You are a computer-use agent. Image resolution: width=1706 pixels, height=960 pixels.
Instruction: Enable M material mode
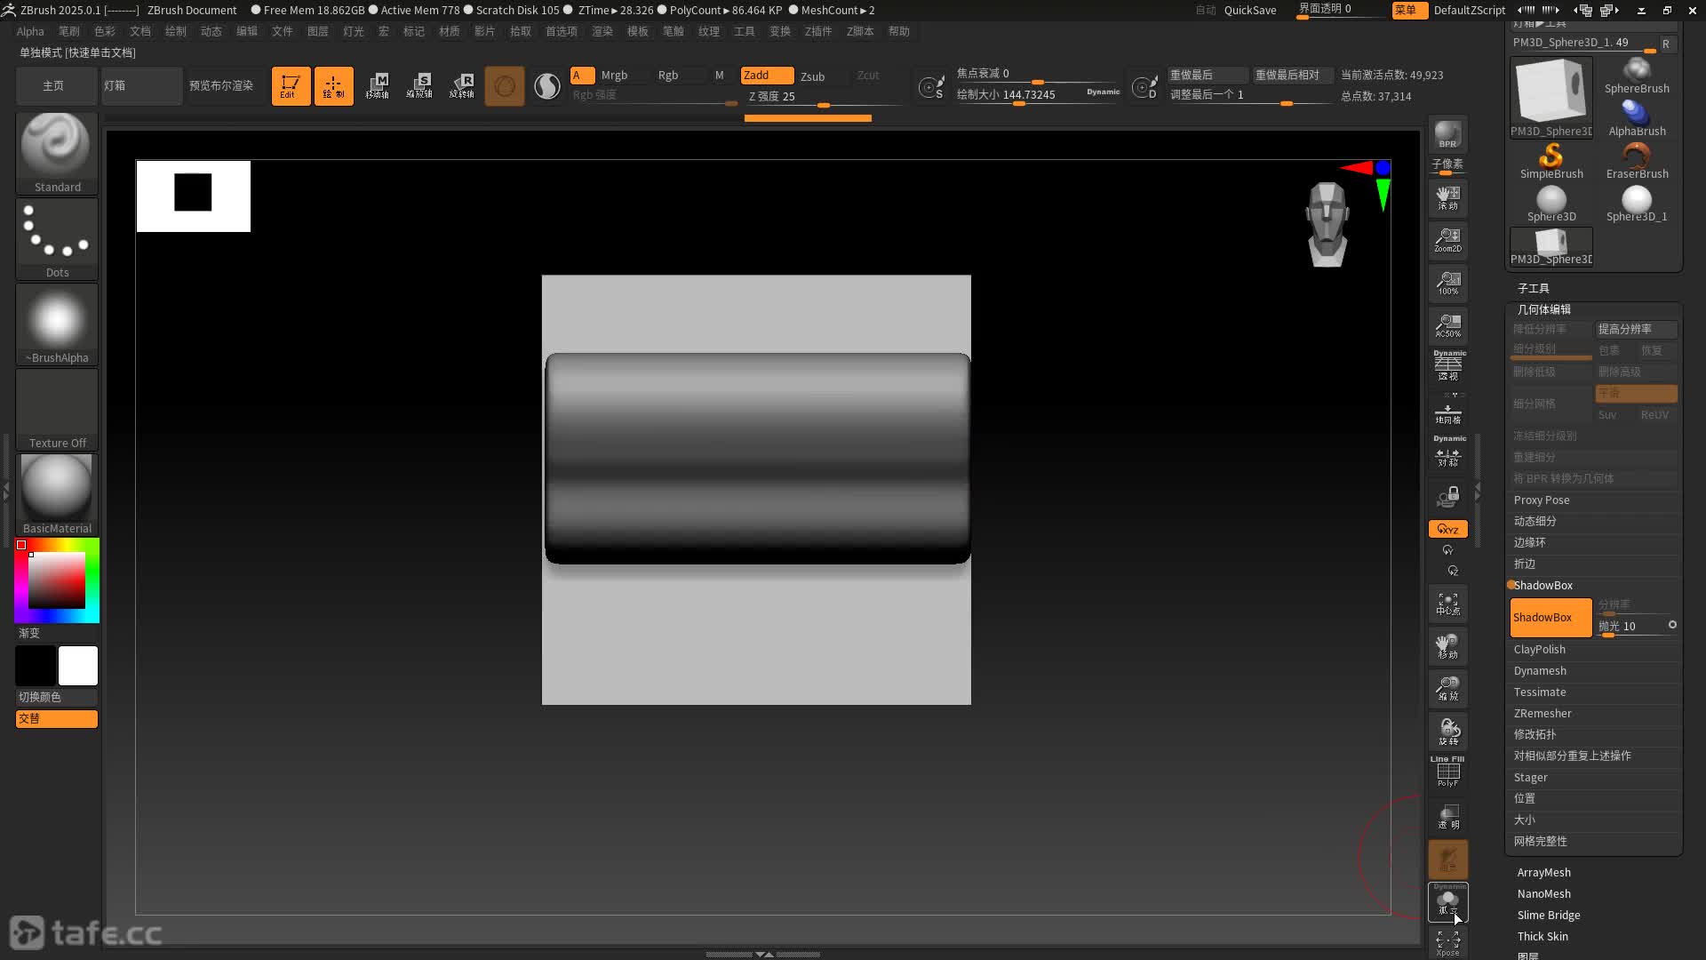click(x=720, y=76)
